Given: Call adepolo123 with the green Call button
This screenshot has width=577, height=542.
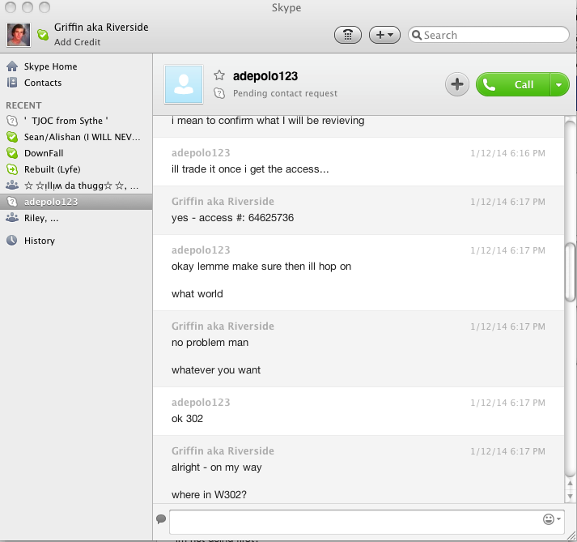Looking at the screenshot, I should coord(513,84).
